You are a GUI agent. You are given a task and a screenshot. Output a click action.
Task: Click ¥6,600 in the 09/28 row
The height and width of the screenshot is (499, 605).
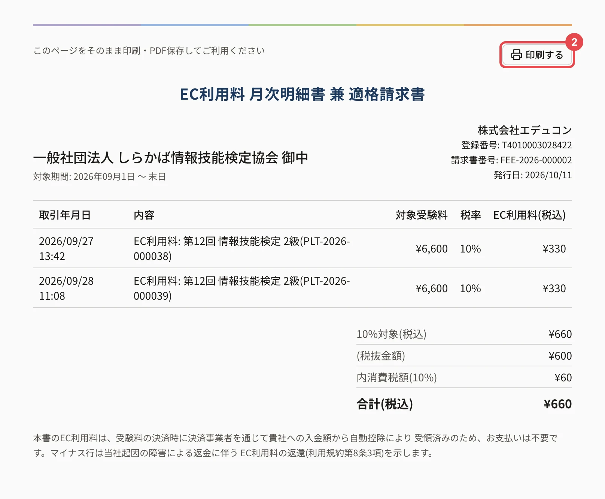click(432, 288)
